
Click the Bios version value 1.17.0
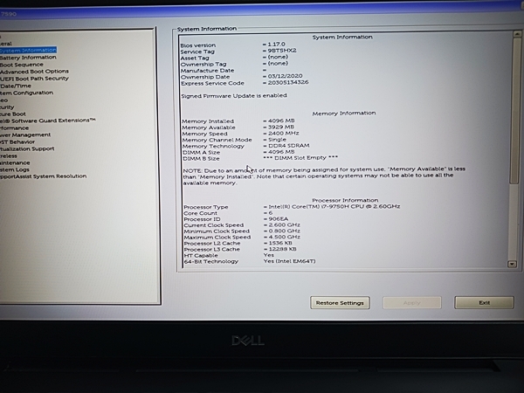point(276,45)
